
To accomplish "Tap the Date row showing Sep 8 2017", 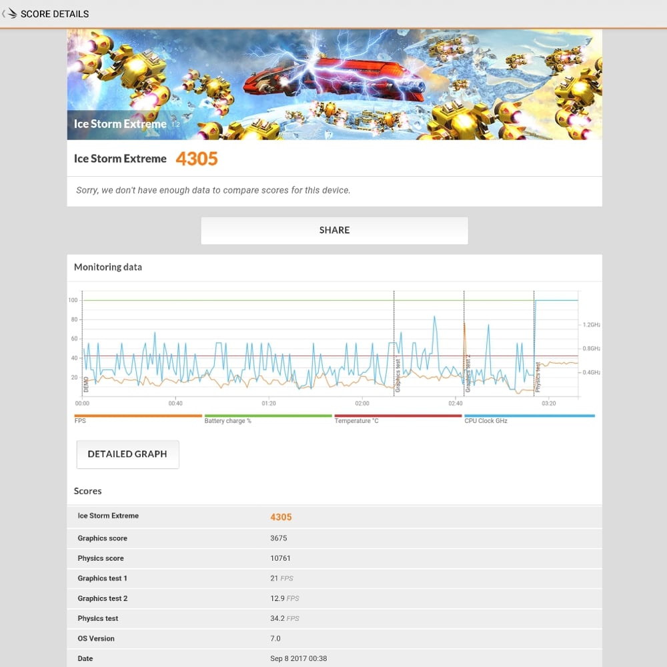I will [334, 658].
